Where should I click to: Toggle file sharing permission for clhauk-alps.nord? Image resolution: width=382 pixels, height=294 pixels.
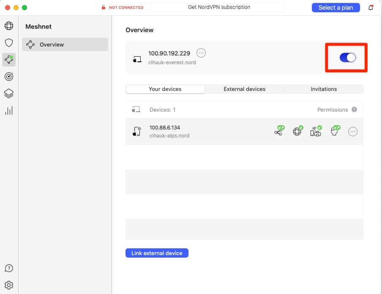click(279, 131)
